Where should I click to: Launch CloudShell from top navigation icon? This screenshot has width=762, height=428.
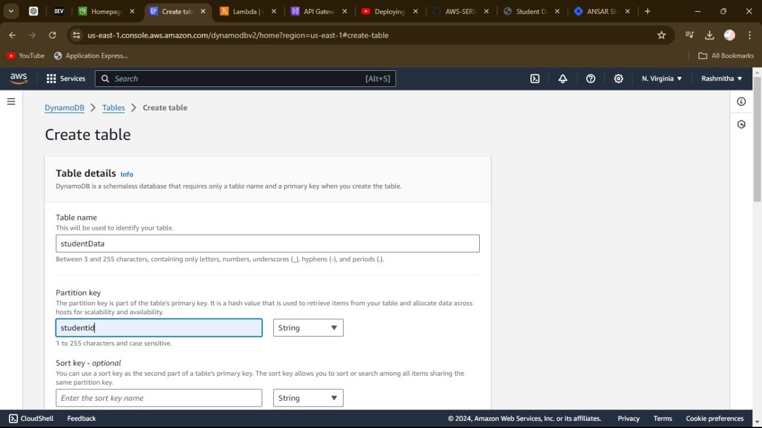(535, 79)
